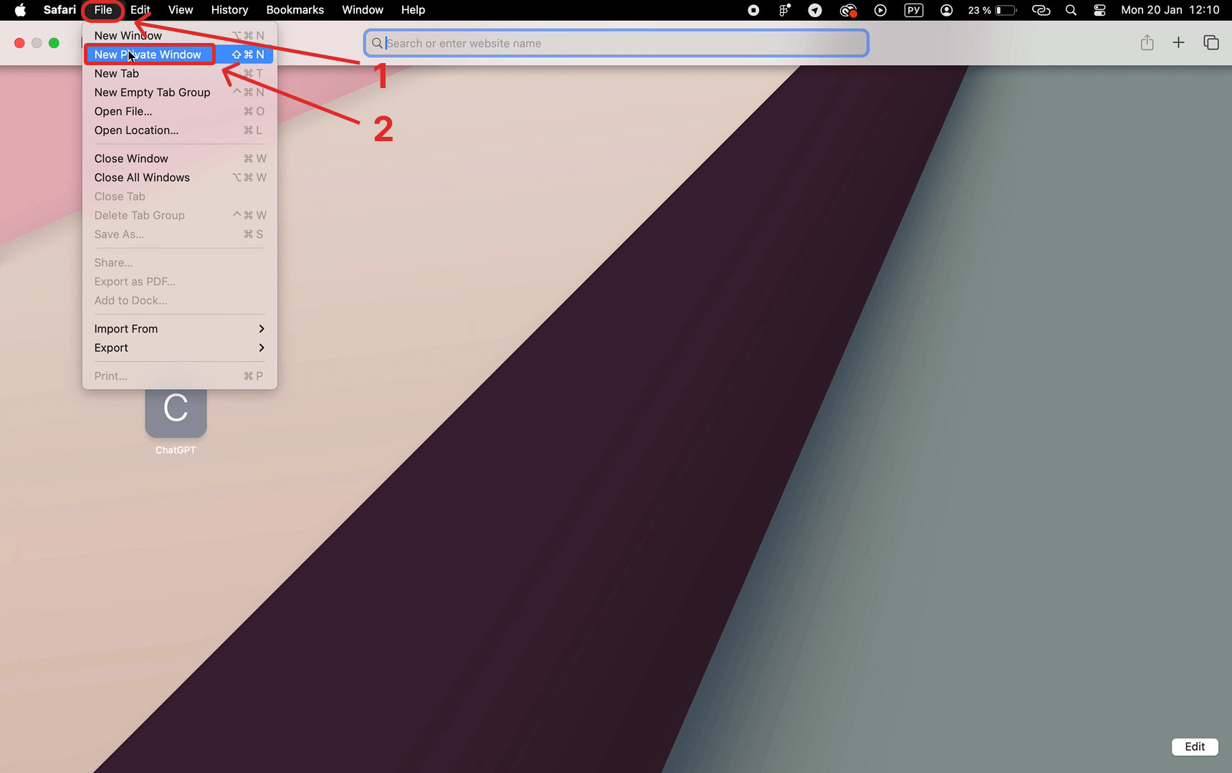The height and width of the screenshot is (773, 1232).
Task: Click the Share icon in Safari toolbar
Action: coord(1147,43)
